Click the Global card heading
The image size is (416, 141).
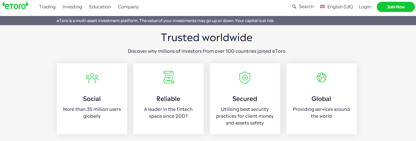321,99
